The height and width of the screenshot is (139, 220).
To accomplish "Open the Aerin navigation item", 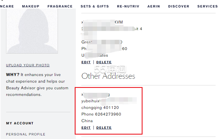I will click(x=154, y=6).
